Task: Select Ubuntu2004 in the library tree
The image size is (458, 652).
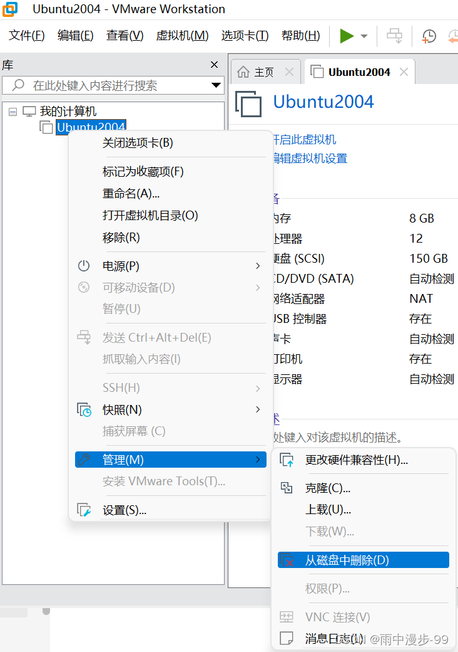Action: click(91, 127)
